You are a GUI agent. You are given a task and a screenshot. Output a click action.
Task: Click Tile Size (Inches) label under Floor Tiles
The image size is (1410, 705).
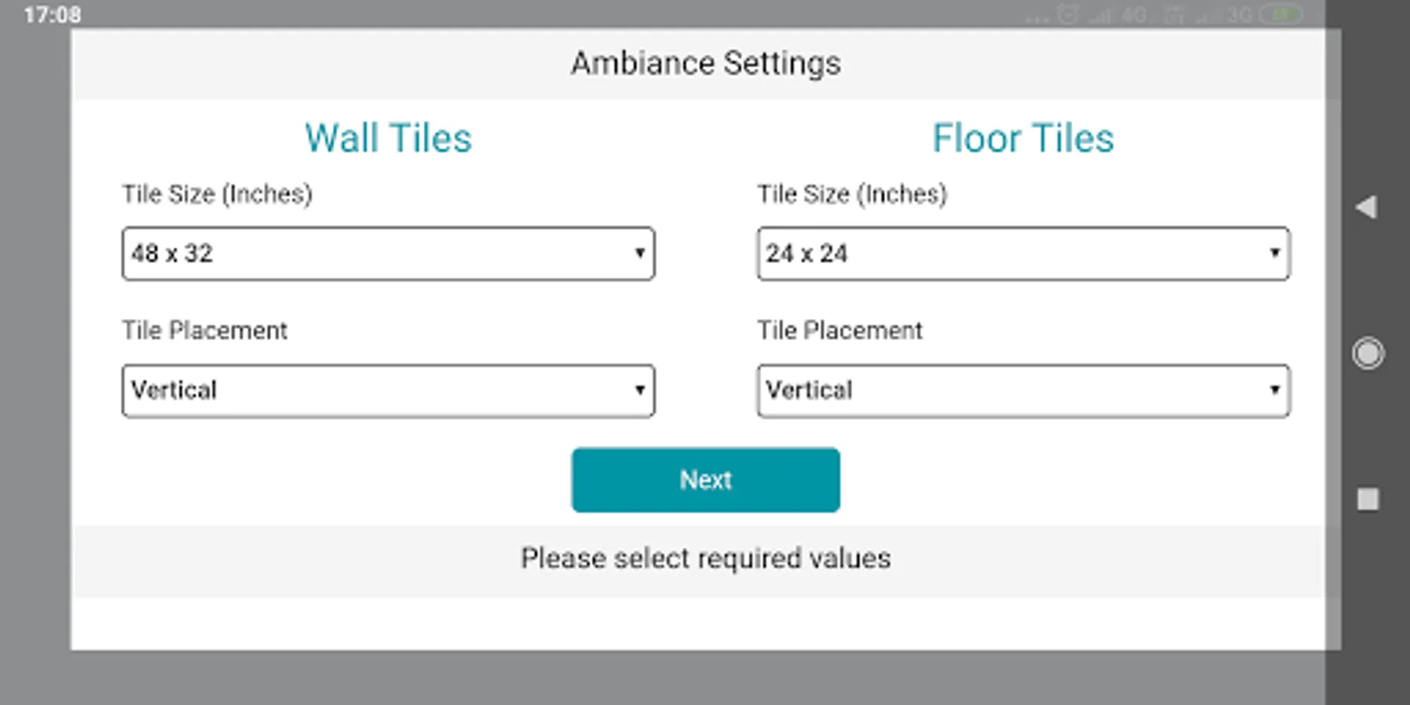point(851,194)
